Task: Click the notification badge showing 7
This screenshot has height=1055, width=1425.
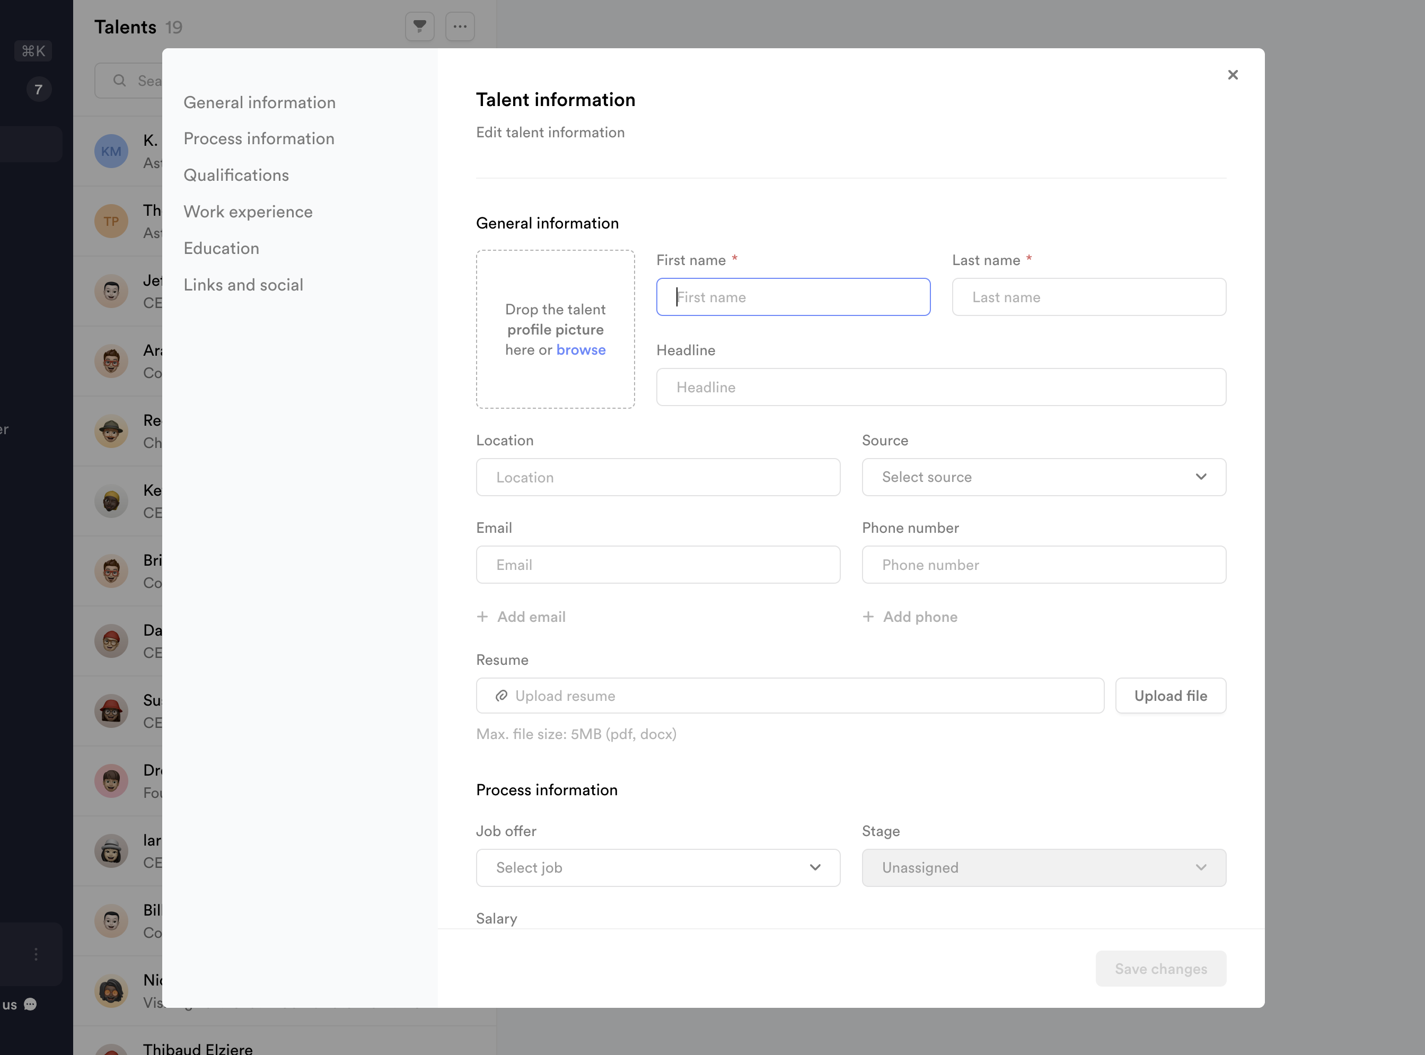Action: 38,90
